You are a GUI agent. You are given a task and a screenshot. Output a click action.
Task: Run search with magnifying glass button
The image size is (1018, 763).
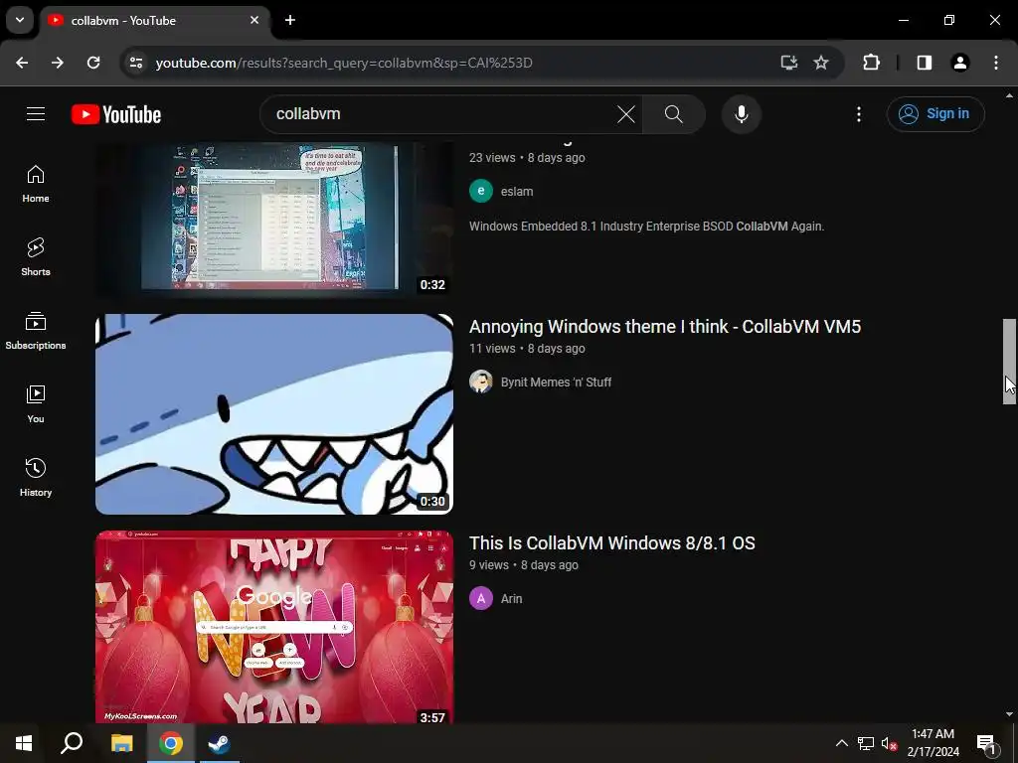coord(674,114)
